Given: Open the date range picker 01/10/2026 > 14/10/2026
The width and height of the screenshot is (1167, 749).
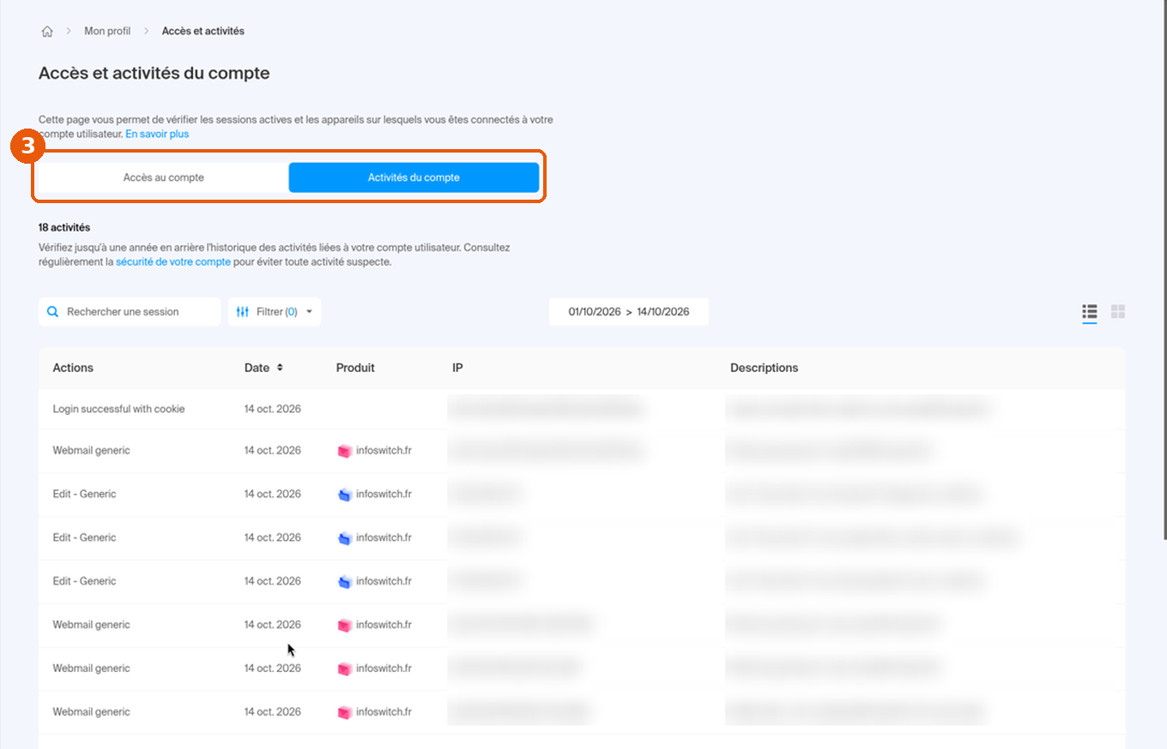Looking at the screenshot, I should (629, 312).
